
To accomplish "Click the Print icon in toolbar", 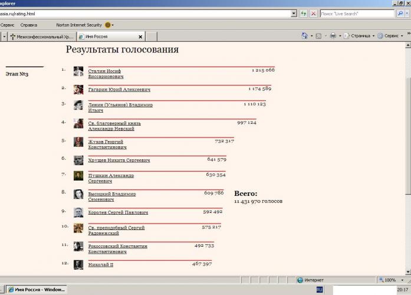I will pyautogui.click(x=333, y=36).
